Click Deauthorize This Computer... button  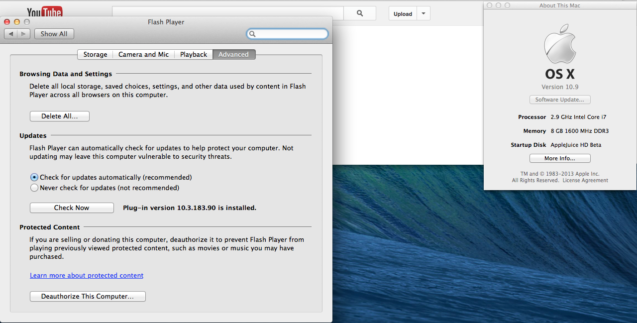[x=88, y=296]
